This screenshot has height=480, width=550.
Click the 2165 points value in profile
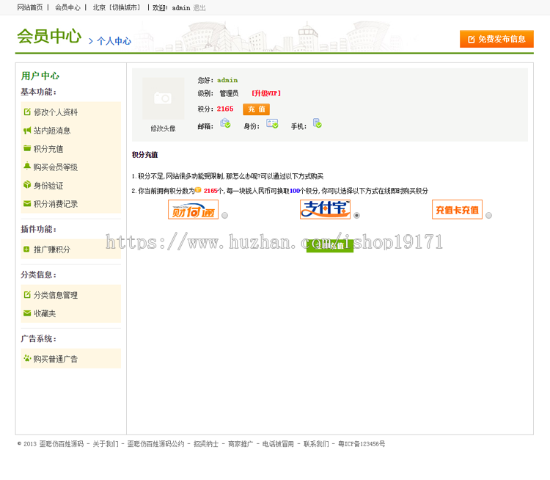pyautogui.click(x=225, y=109)
